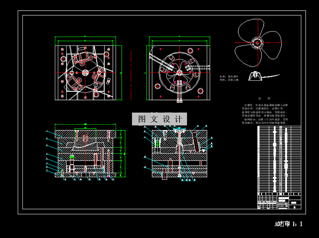Click the '名称: 电风扇叶' text line

(x=229, y=77)
